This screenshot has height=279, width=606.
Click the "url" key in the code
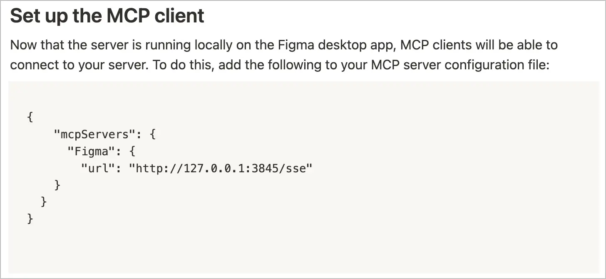click(98, 169)
